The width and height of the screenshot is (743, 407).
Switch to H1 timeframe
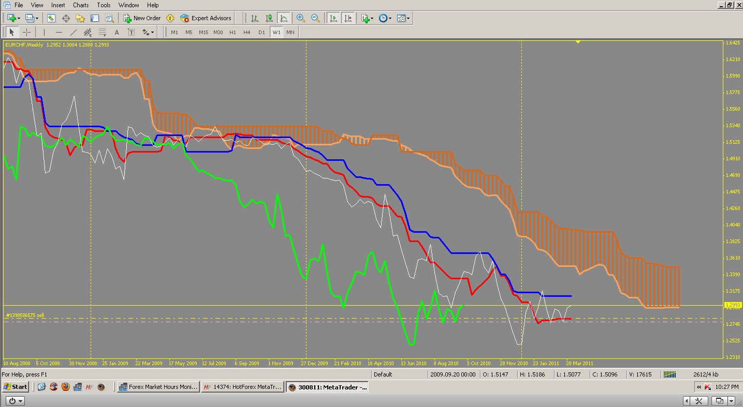232,32
